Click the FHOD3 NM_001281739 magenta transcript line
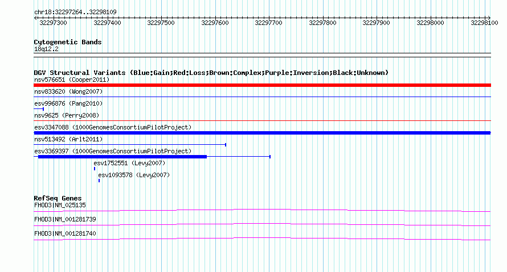Screen dimensions: 507x272 [x=262, y=225]
